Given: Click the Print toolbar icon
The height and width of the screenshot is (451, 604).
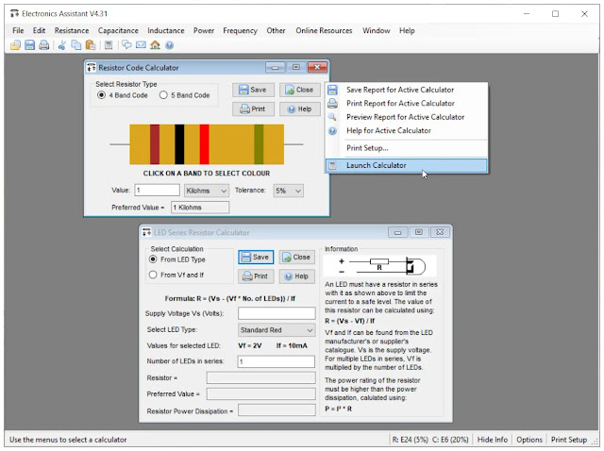Looking at the screenshot, I should click(x=44, y=45).
